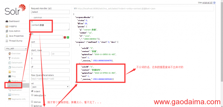
Task: Enable the debugQuery checkbox
Action: pos(32,95)
